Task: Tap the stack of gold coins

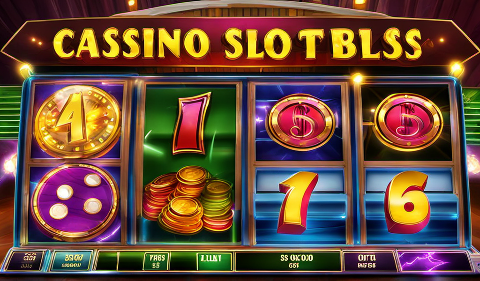Action: pyautogui.click(x=187, y=199)
